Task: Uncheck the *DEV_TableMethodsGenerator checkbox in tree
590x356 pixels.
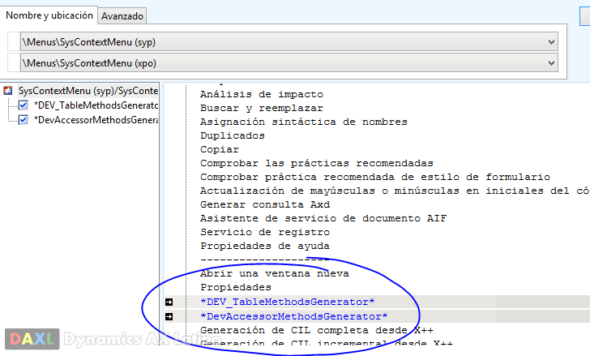Action: pos(23,105)
